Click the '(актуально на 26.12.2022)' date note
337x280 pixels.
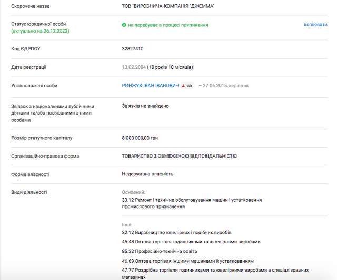coord(39,31)
